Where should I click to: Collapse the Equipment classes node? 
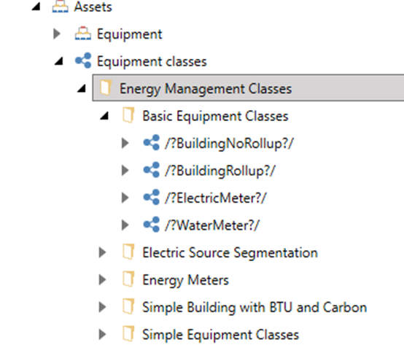pyautogui.click(x=59, y=61)
